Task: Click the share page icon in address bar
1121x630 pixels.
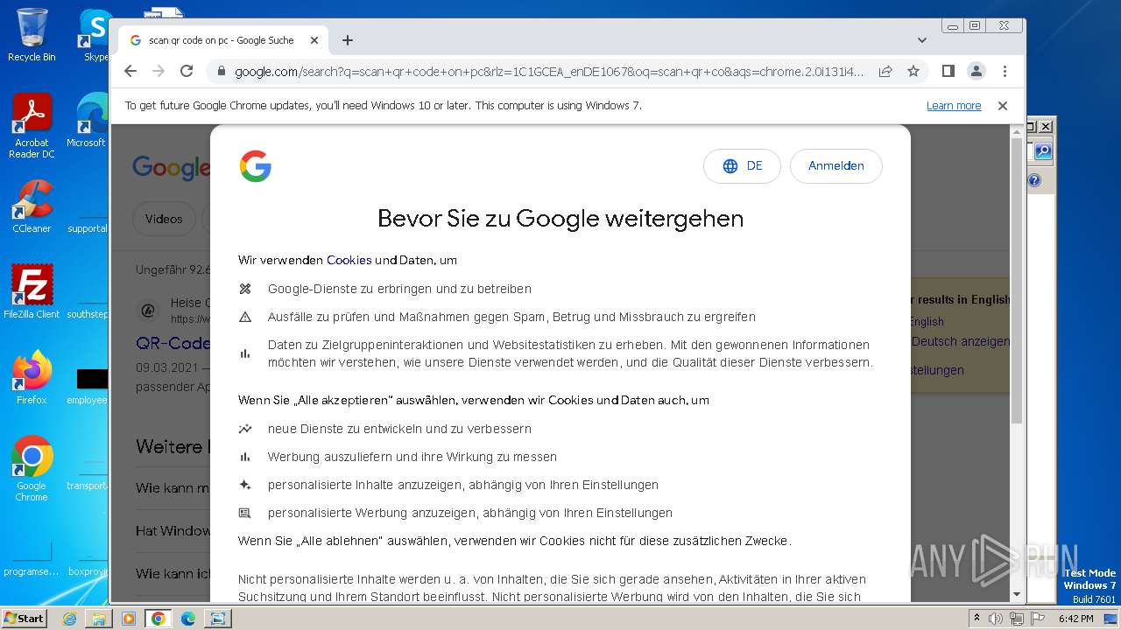Action: point(885,71)
